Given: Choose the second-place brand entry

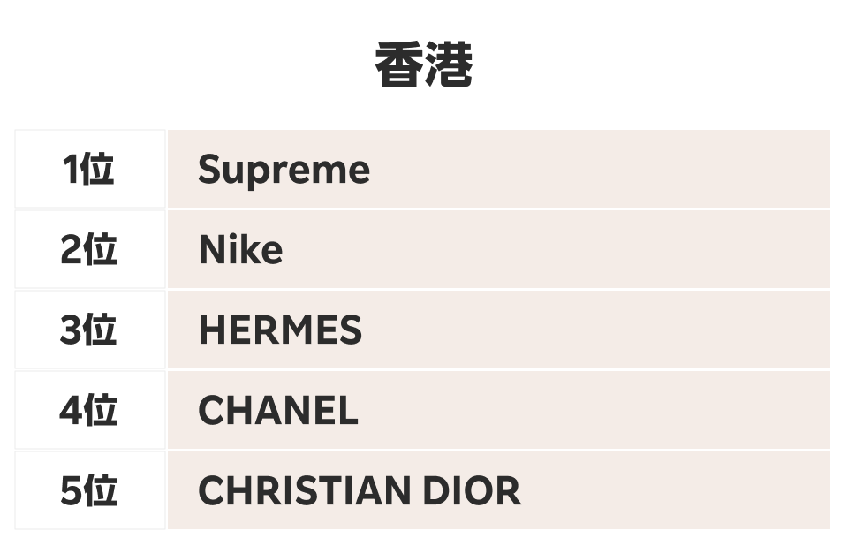Looking at the screenshot, I should pyautogui.click(x=240, y=250).
